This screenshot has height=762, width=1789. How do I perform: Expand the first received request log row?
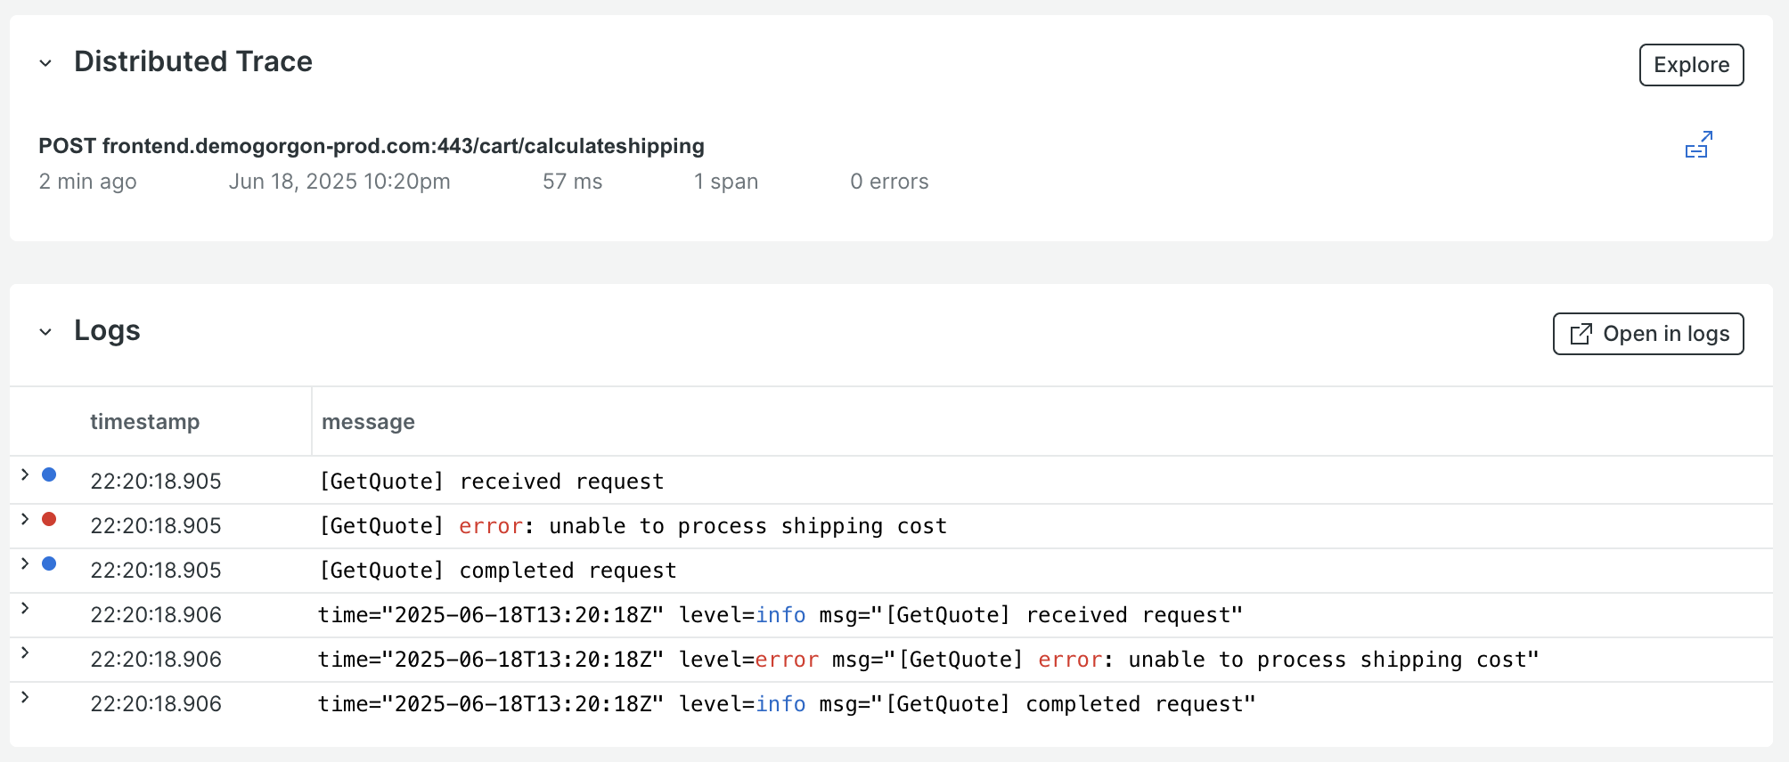25,475
